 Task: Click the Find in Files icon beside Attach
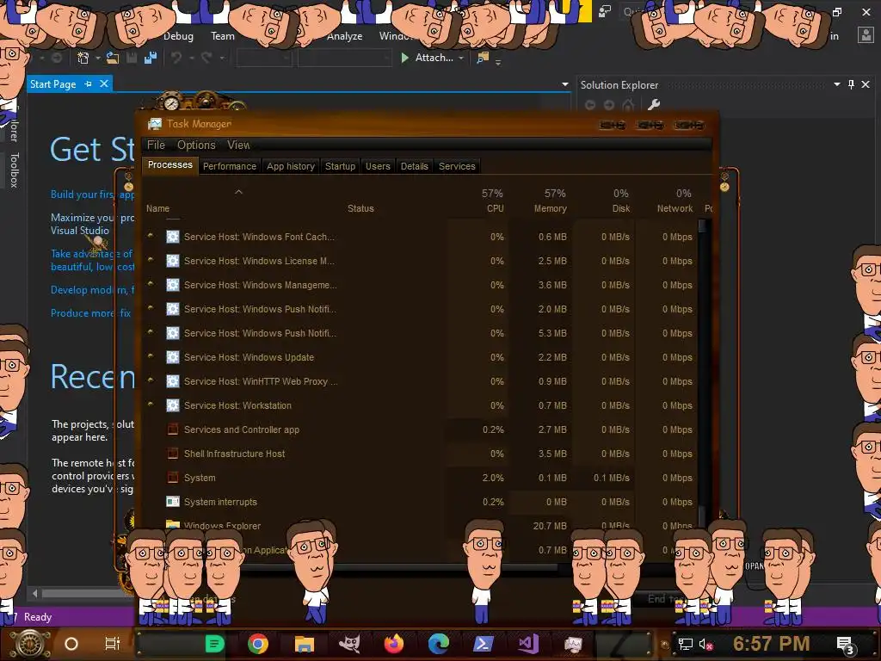[x=483, y=58]
